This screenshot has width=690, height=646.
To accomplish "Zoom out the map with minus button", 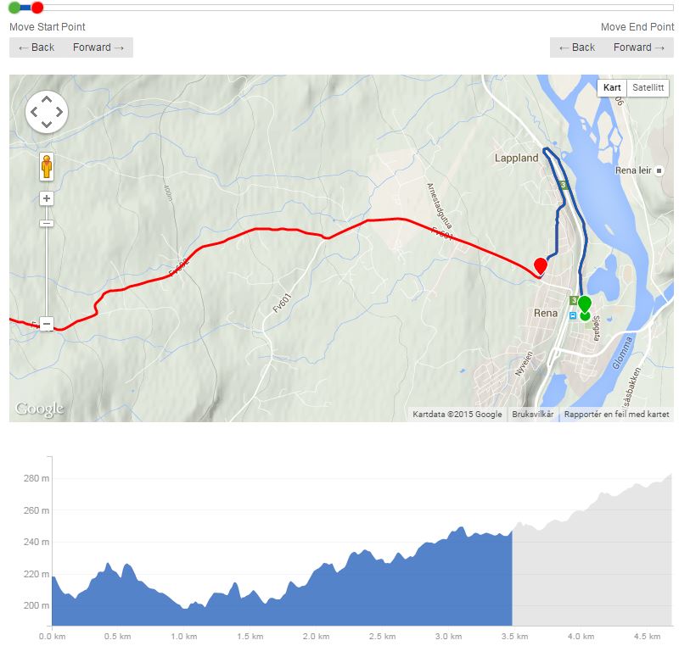I will [47, 324].
